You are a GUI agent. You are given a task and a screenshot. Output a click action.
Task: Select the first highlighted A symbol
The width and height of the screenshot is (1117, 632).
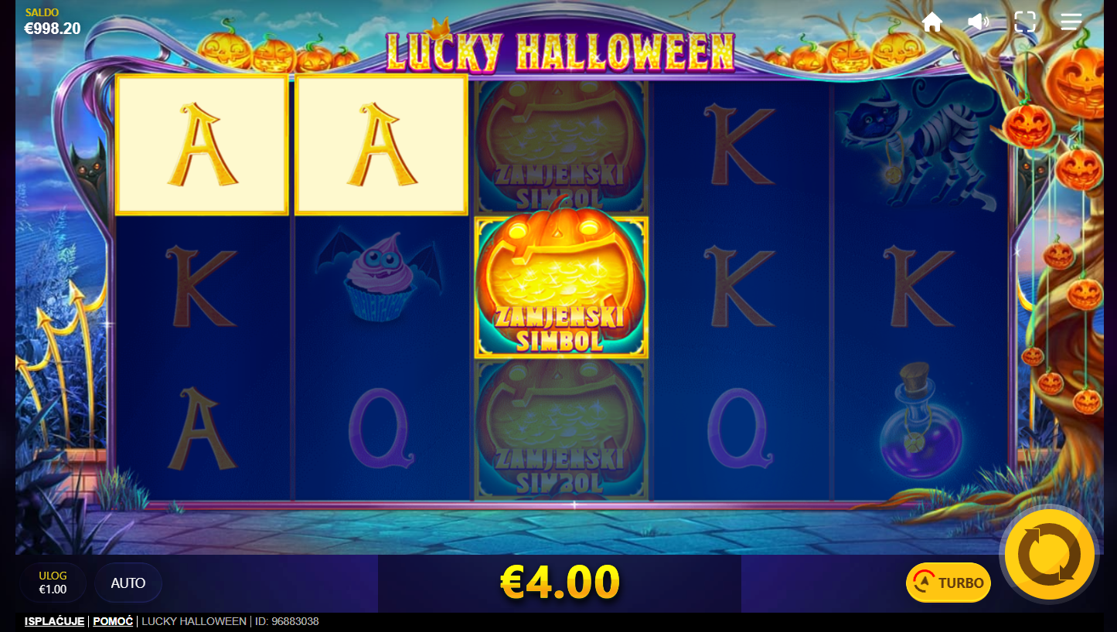pyautogui.click(x=202, y=144)
